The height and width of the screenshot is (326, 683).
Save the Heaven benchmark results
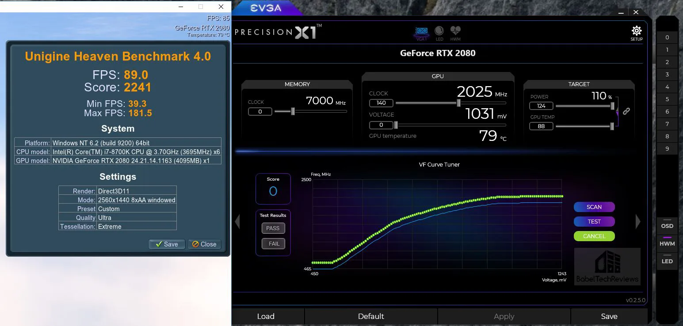(167, 244)
